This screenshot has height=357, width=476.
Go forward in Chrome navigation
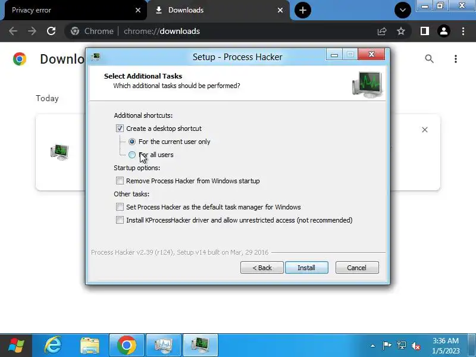click(x=32, y=31)
